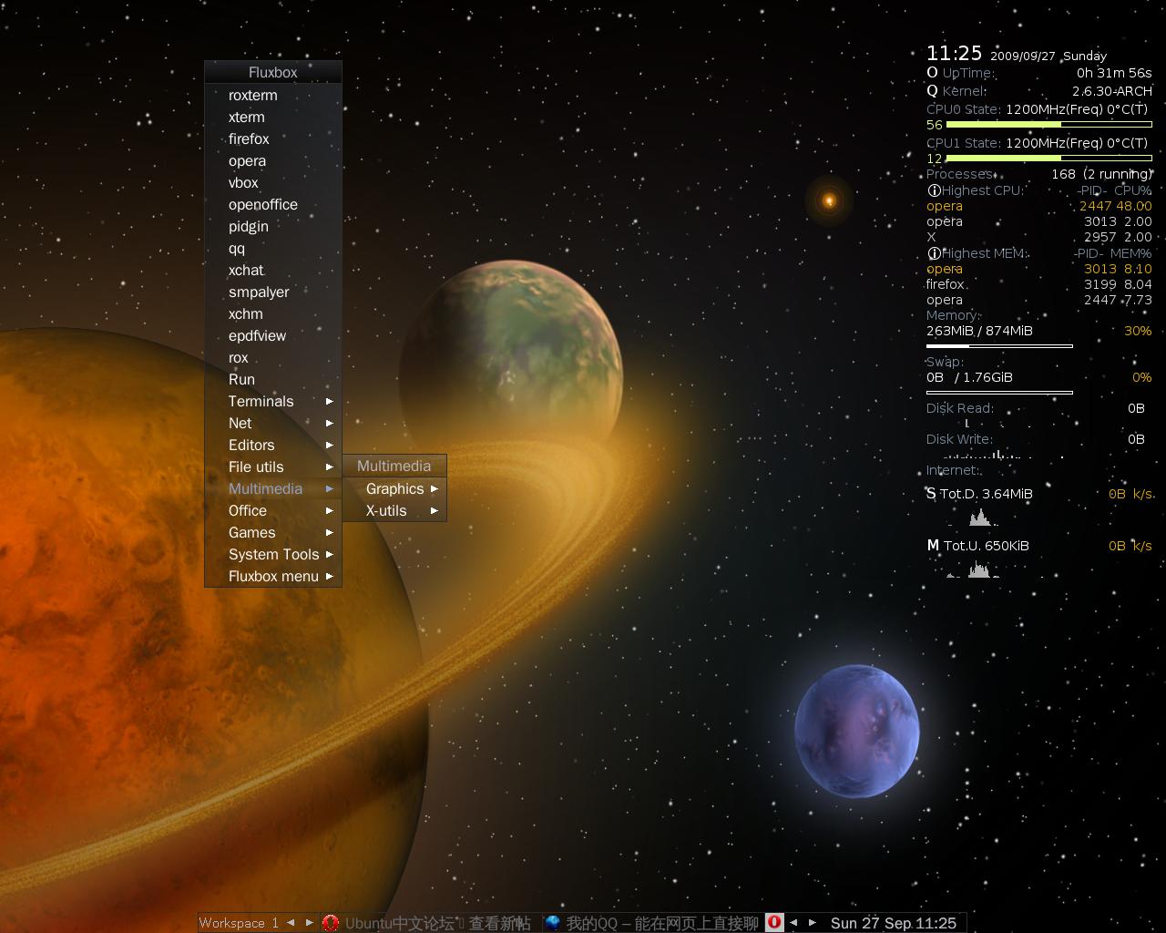This screenshot has width=1166, height=933.
Task: Launch vbox from the menu
Action: [x=273, y=182]
